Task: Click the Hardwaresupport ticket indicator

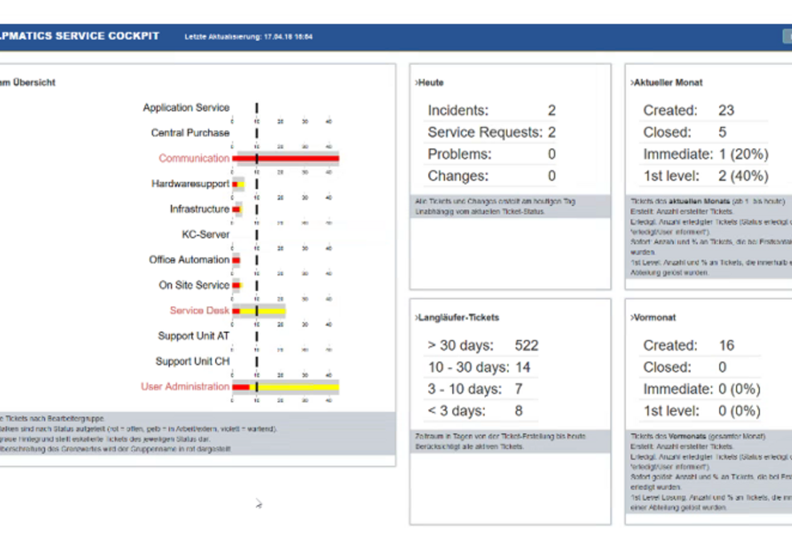Action: coord(238,183)
